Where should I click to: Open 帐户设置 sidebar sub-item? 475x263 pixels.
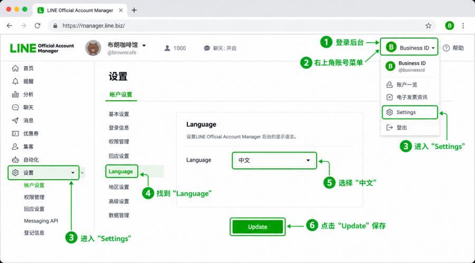click(34, 185)
